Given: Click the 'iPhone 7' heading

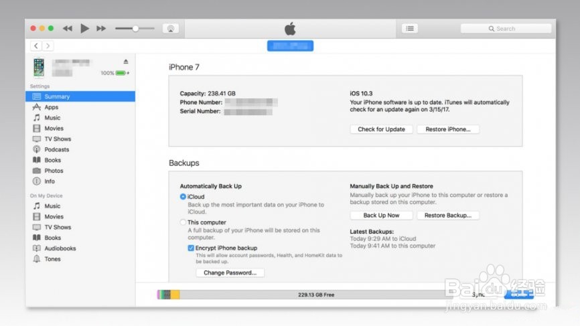Looking at the screenshot, I should [x=184, y=67].
